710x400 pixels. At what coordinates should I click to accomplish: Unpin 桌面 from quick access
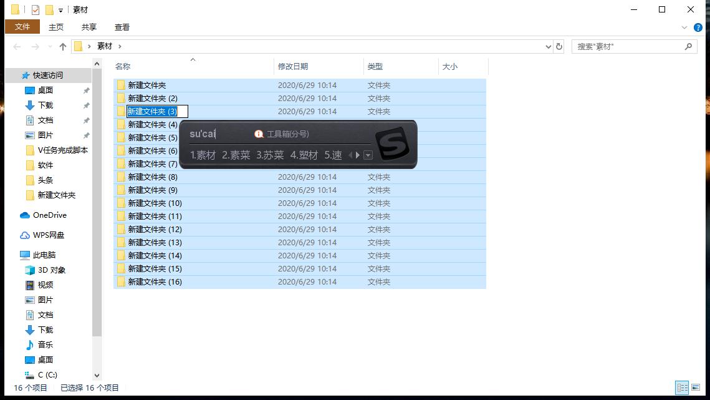87,90
